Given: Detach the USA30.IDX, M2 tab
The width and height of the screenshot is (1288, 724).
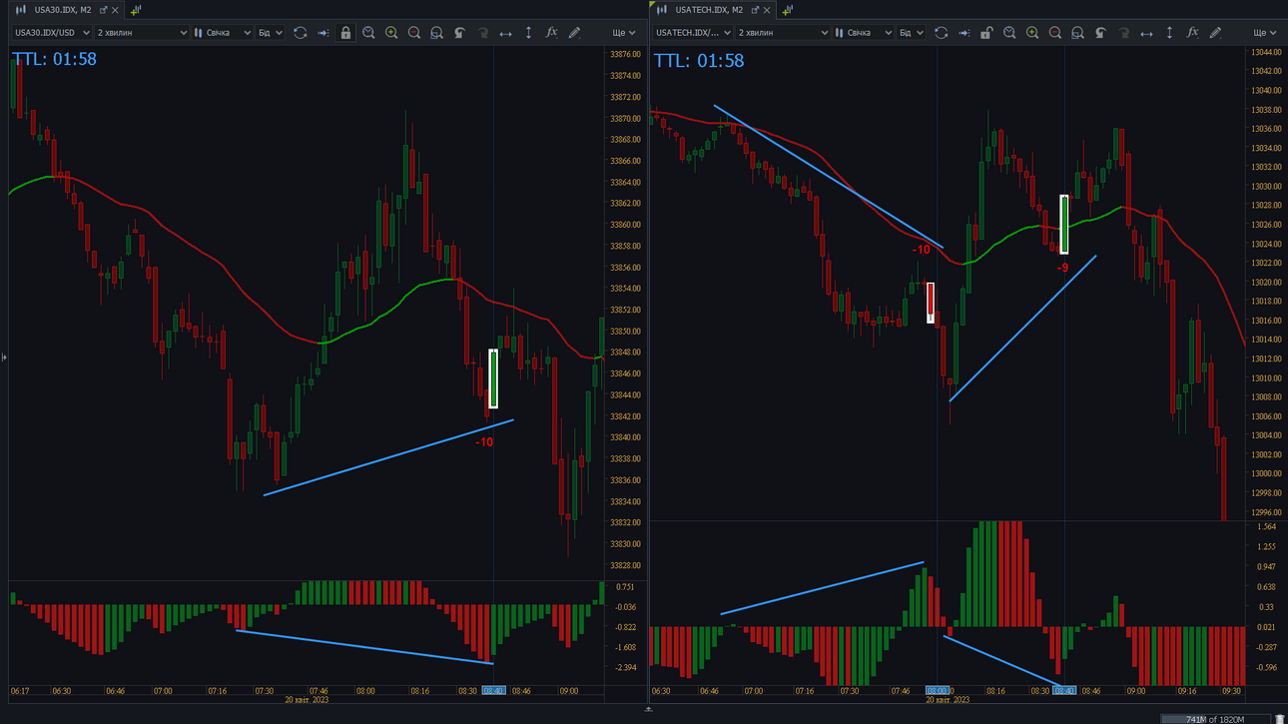Looking at the screenshot, I should (103, 10).
